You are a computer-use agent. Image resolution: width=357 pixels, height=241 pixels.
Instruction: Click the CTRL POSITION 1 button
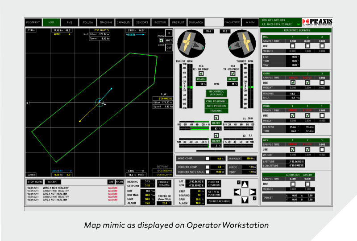click(x=216, y=101)
